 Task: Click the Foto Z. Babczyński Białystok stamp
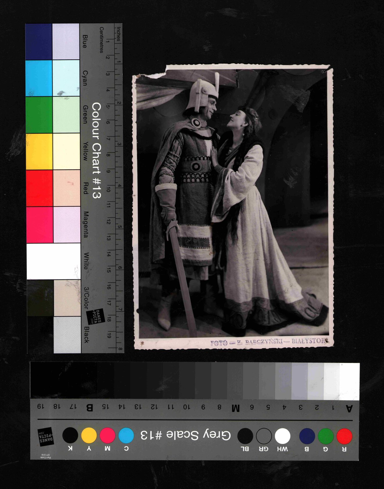[269, 341]
